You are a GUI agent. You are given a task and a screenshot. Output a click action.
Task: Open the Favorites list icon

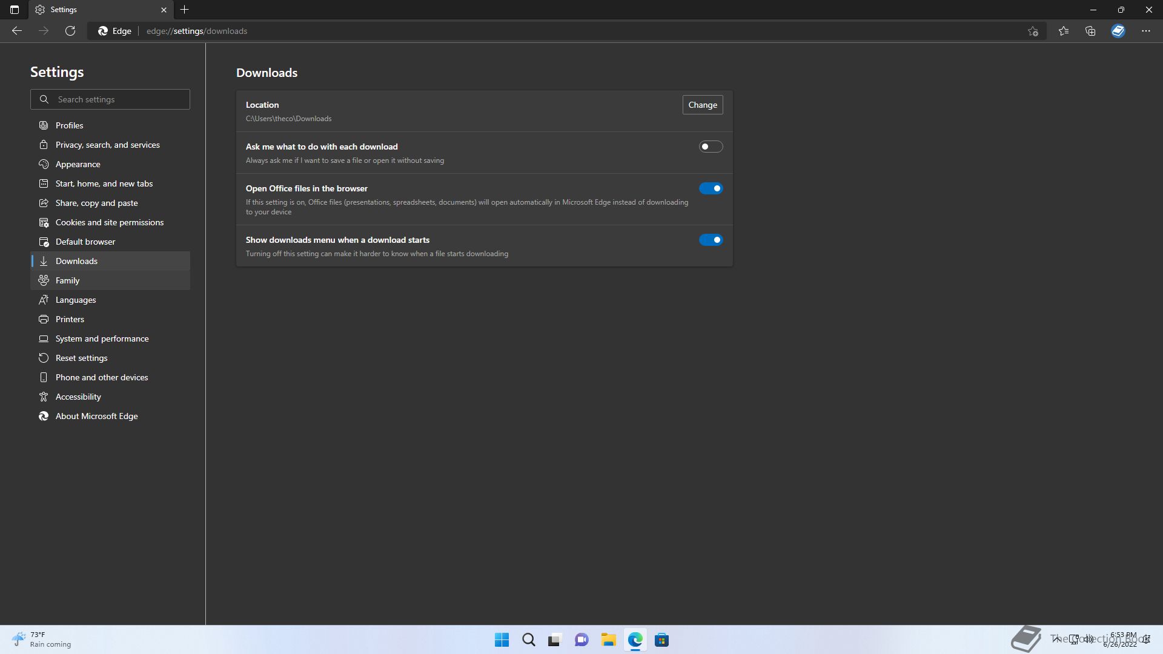1063,31
